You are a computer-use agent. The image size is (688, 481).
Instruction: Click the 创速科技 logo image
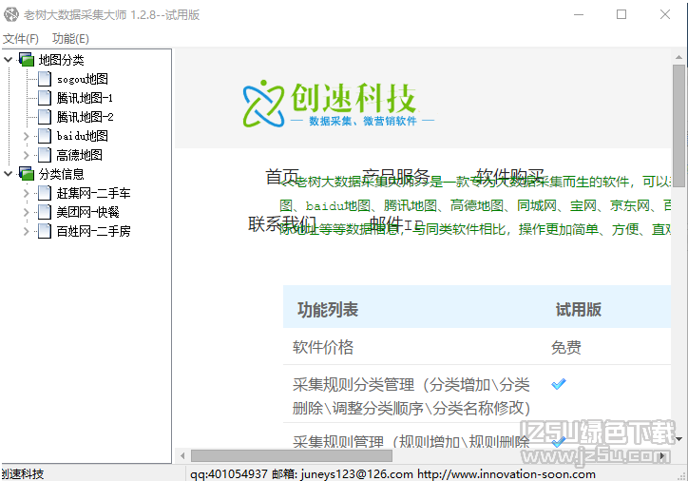[x=338, y=104]
